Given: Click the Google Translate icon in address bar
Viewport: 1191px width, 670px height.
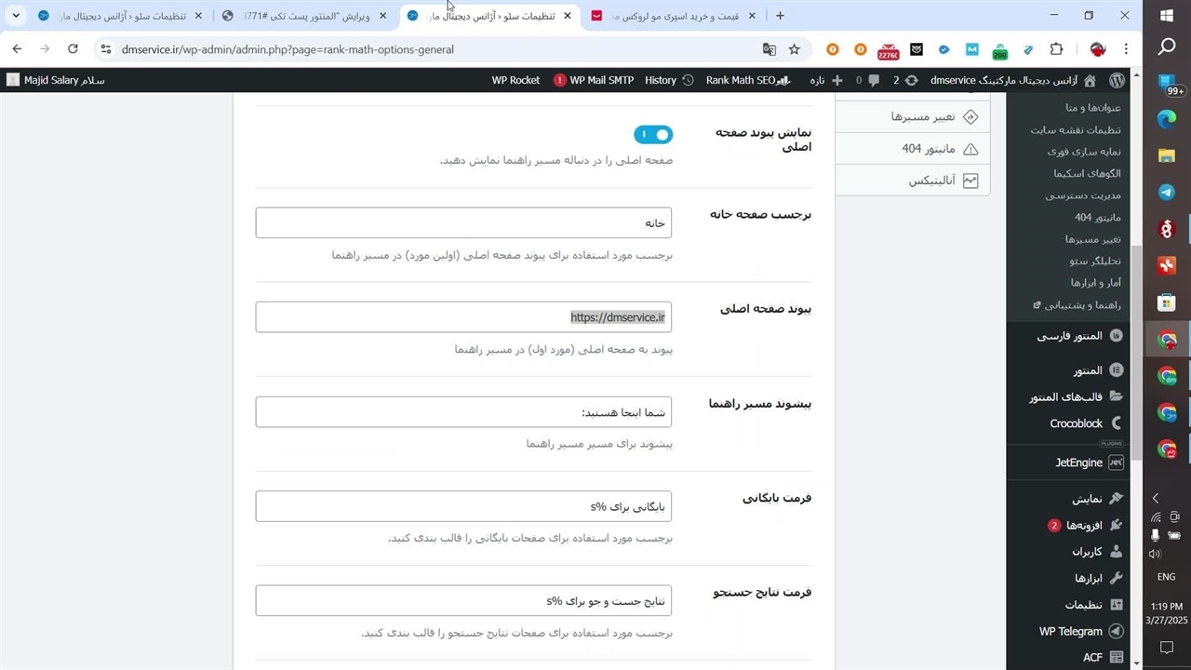Looking at the screenshot, I should [769, 49].
